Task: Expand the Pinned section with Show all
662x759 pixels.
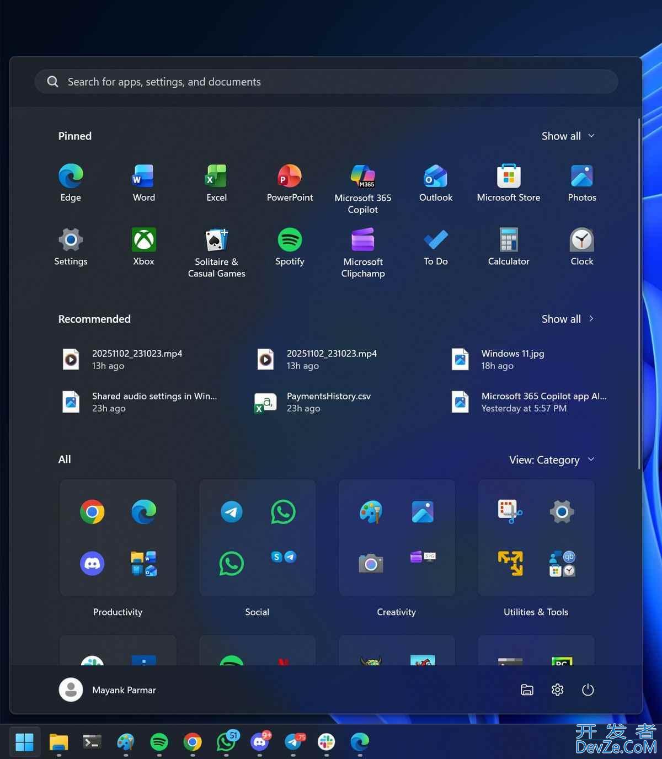Action: pyautogui.click(x=568, y=136)
